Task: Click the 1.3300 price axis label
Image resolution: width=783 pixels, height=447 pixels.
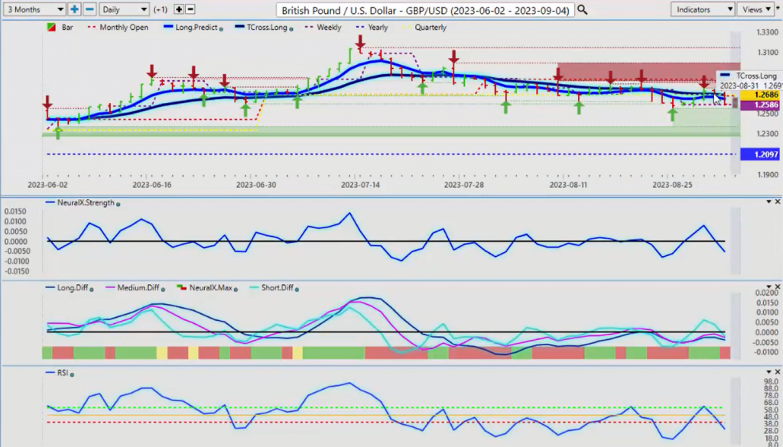Action: coord(766,32)
